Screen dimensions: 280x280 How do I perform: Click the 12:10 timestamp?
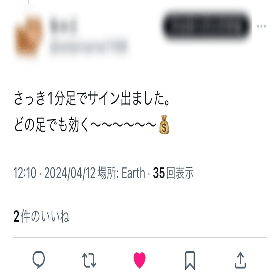[x=25, y=173]
